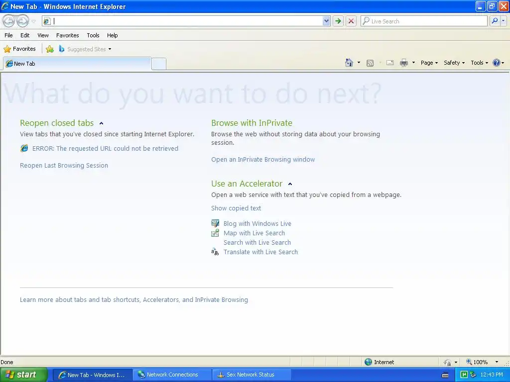The width and height of the screenshot is (510, 382).
Task: Open the zoom level dropdown arrow
Action: 497,362
